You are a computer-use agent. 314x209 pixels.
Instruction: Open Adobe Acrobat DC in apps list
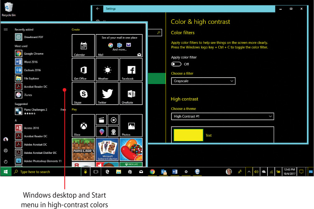click(31, 145)
